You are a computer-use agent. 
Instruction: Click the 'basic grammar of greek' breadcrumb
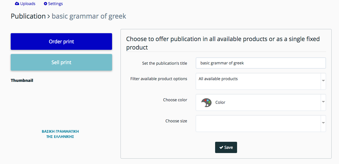(89, 16)
